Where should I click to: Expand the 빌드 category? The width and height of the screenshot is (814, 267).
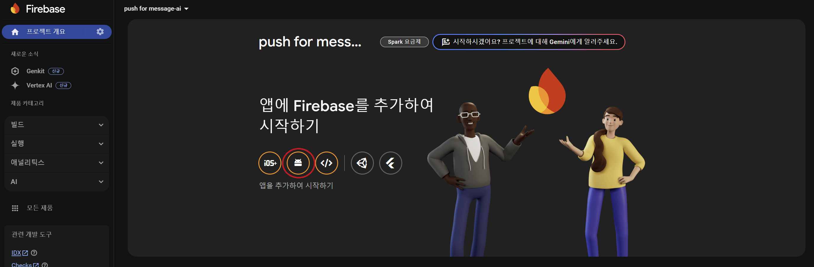tap(57, 125)
